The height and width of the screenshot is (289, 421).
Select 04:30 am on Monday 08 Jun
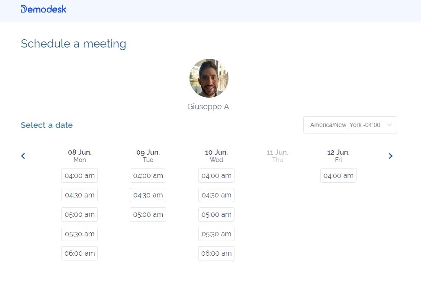pyautogui.click(x=80, y=195)
